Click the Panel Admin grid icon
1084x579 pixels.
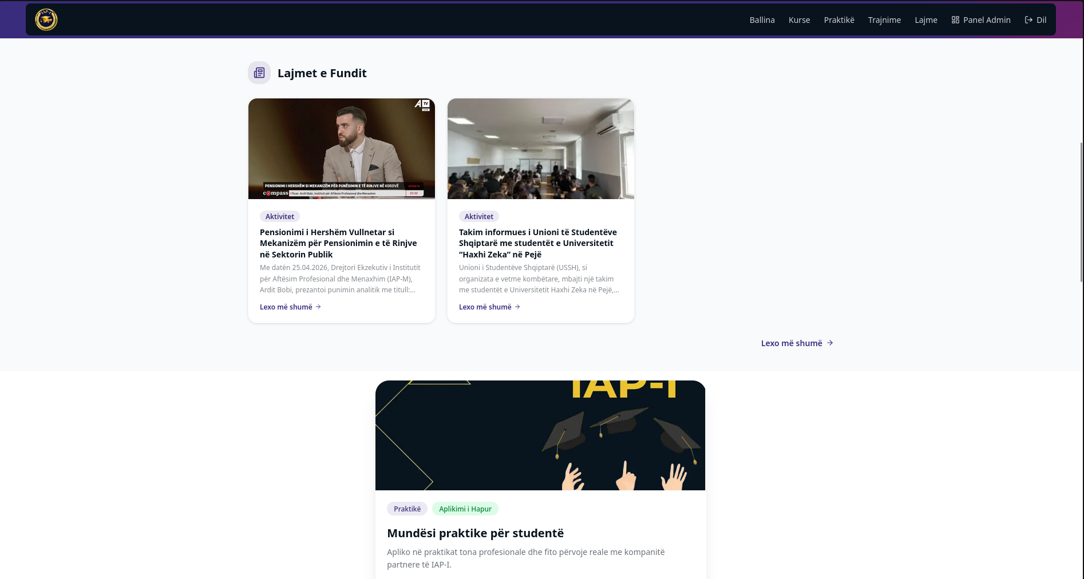click(x=955, y=20)
